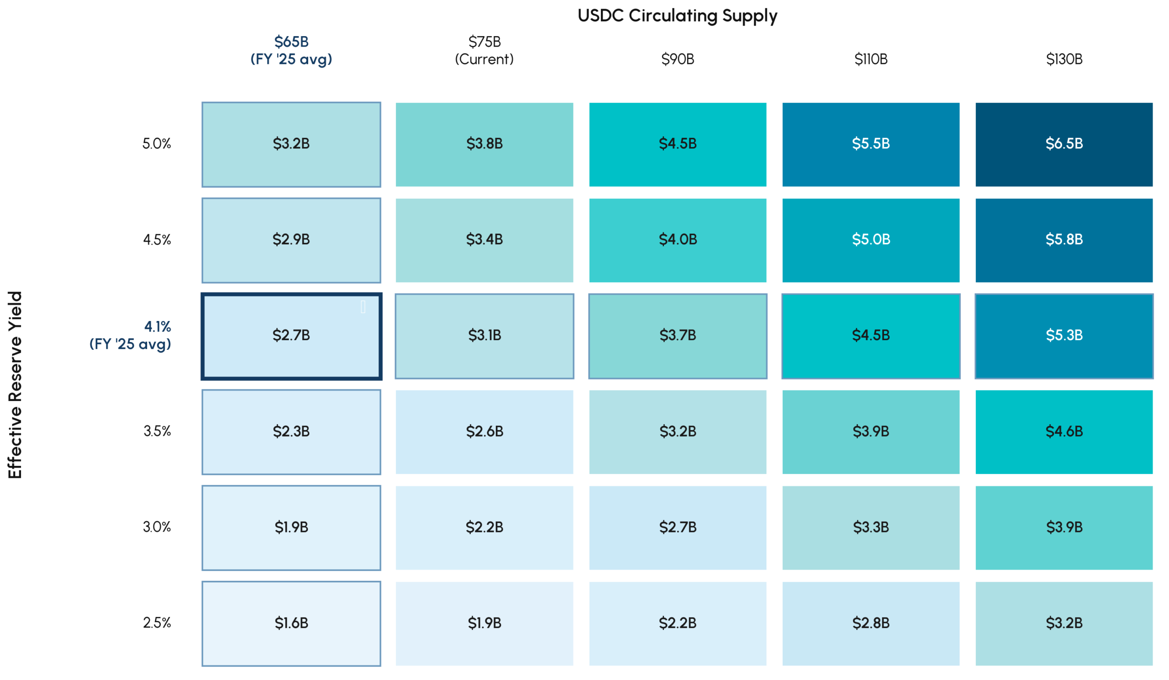Click the $3.3B cell in $110B column
The image size is (1169, 680).
tap(871, 528)
